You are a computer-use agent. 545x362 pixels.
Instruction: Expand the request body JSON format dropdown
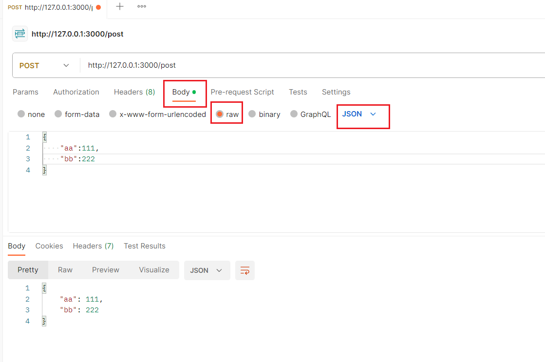[359, 114]
